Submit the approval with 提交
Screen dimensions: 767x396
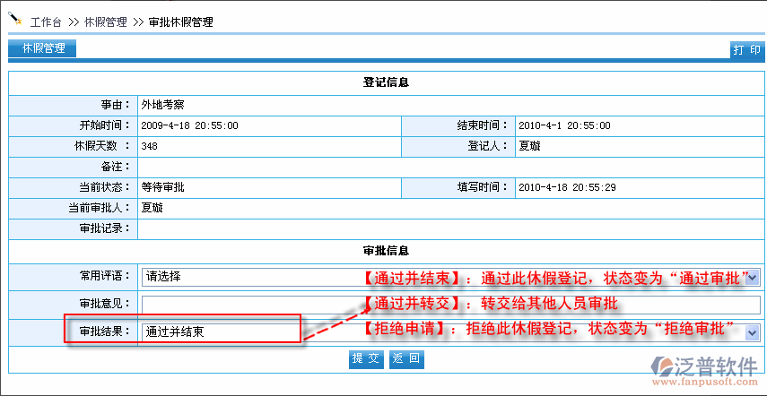click(365, 359)
